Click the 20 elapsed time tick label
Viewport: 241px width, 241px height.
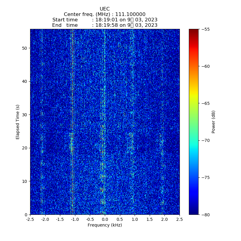click(25, 148)
